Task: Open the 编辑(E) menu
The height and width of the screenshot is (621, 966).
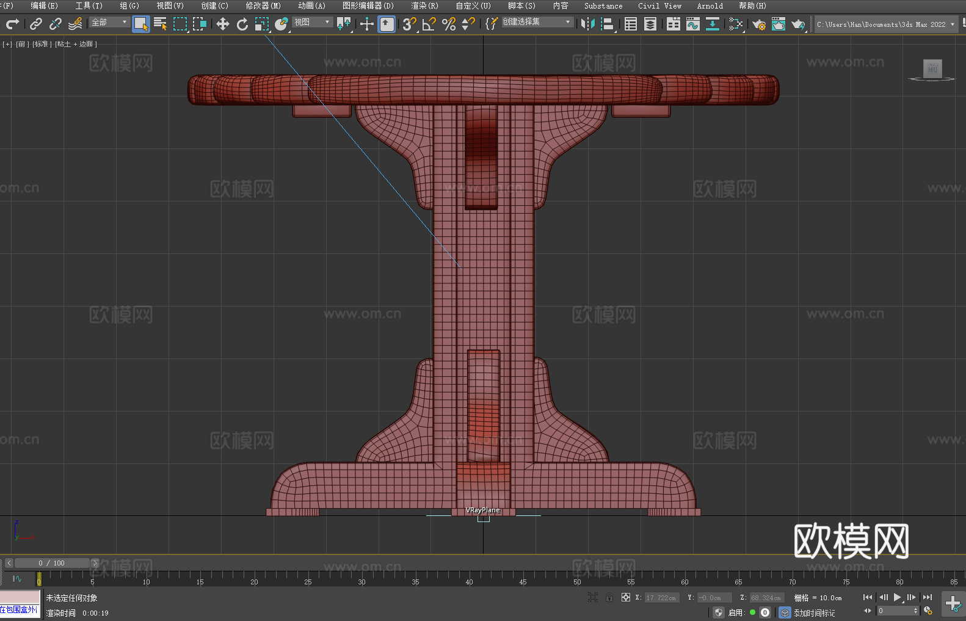Action: (44, 5)
